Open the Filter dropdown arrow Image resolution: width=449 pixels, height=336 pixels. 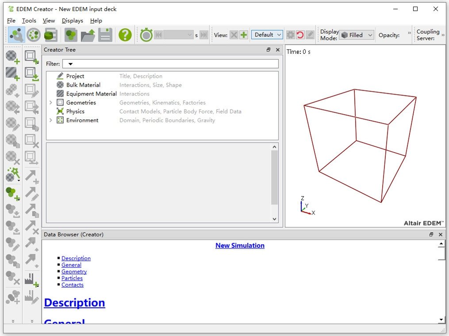coord(70,64)
